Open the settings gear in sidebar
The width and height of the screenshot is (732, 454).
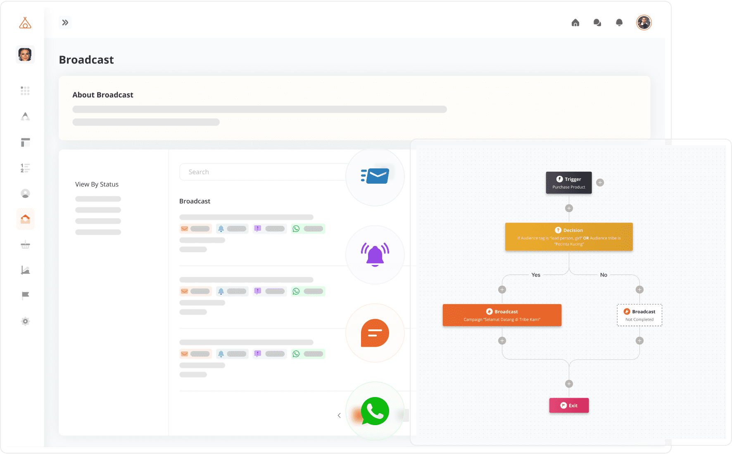click(25, 321)
